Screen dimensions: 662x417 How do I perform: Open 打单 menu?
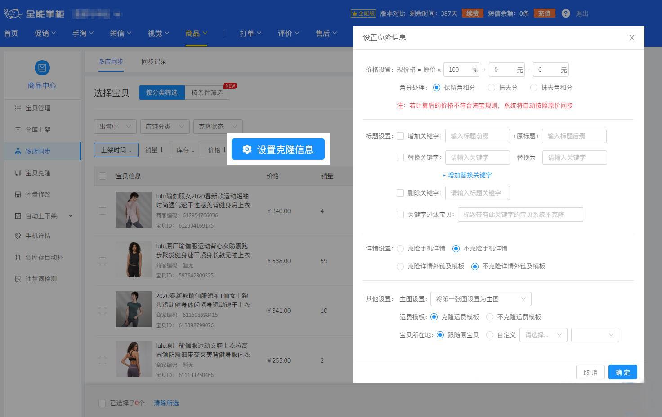250,33
